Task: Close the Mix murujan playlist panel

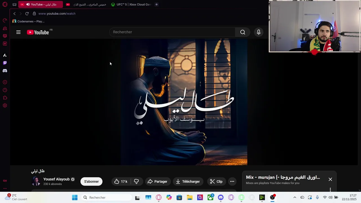Action: tap(330, 179)
